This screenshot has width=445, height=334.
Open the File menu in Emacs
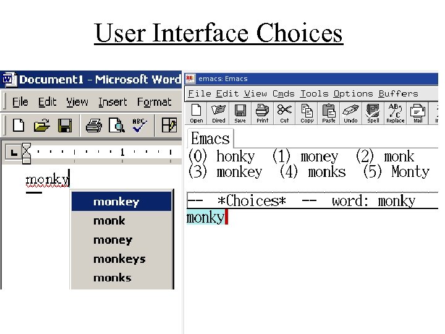(x=200, y=93)
